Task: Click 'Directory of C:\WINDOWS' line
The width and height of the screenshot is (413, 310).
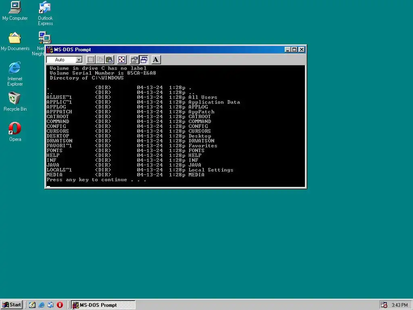Action: point(87,78)
